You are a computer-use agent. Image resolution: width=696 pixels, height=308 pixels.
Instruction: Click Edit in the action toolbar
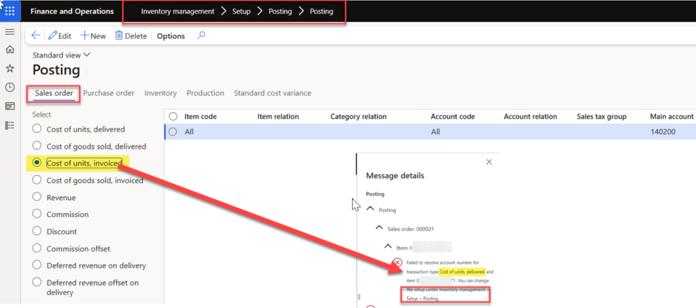point(60,36)
